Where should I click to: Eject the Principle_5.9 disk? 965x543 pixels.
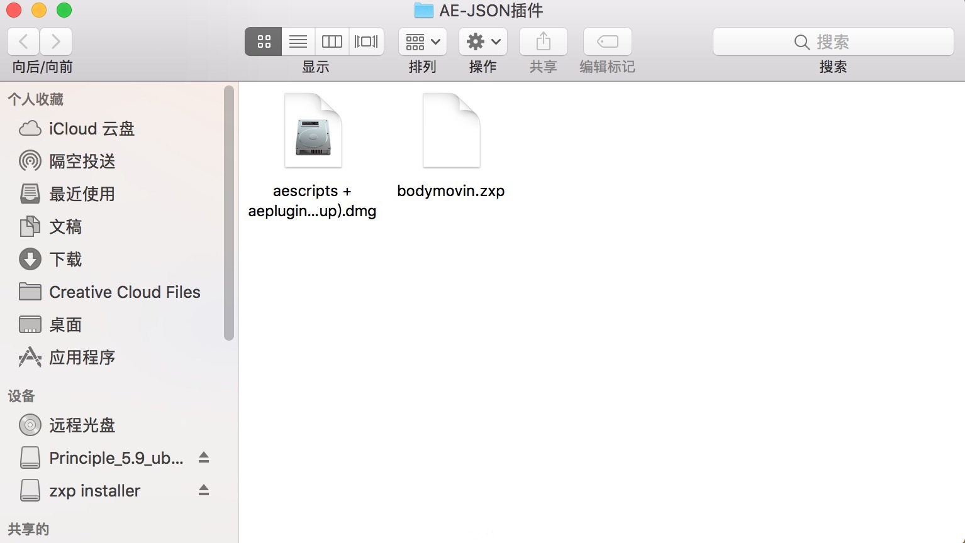click(204, 458)
